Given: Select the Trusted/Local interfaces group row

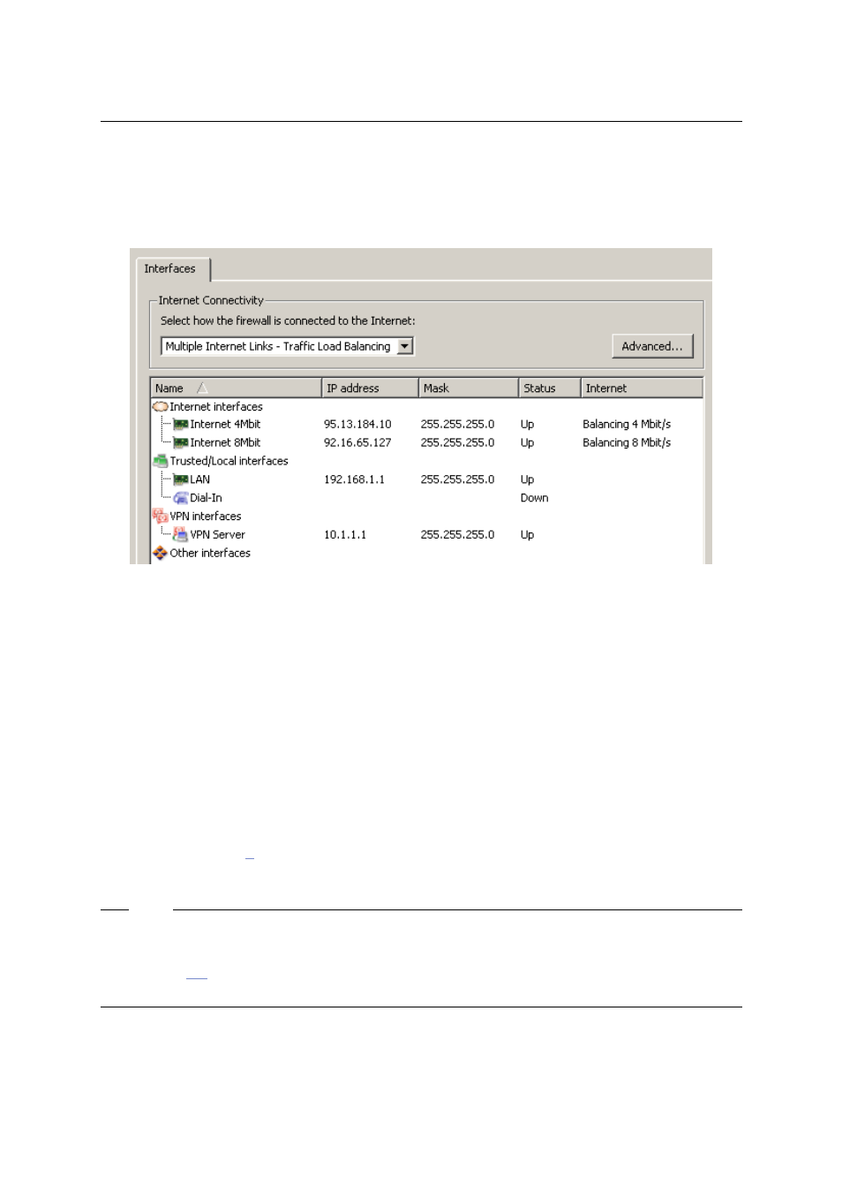Looking at the screenshot, I should [x=427, y=461].
